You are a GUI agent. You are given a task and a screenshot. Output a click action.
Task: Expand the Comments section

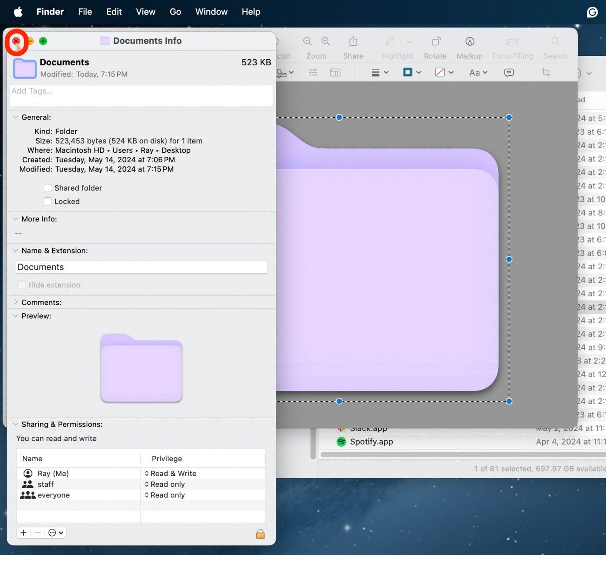pos(15,302)
